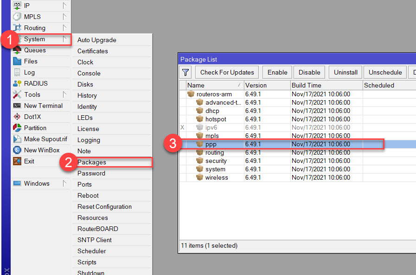416x275 pixels.
Task: Click the Disable package button
Action: coord(309,72)
